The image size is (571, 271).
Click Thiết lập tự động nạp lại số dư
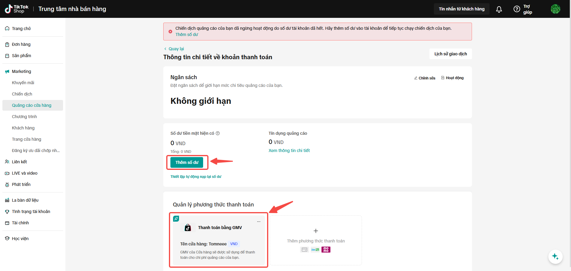(196, 177)
